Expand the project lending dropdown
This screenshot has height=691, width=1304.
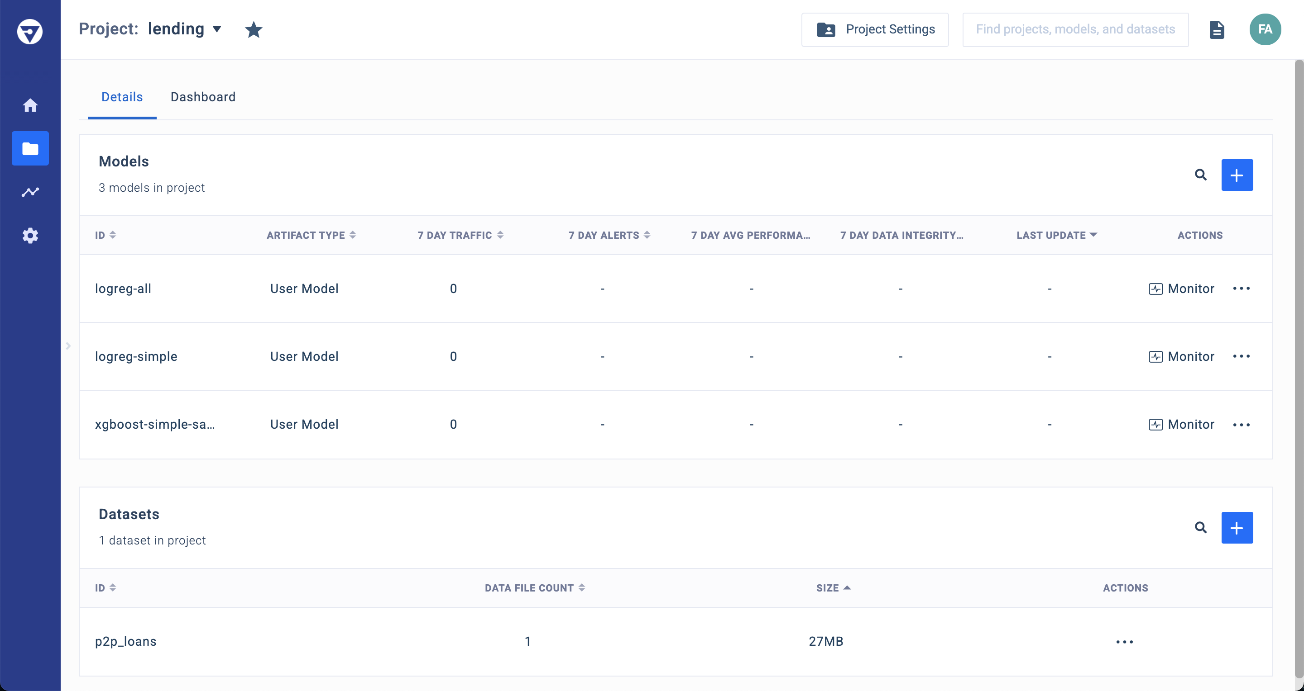pyautogui.click(x=217, y=29)
